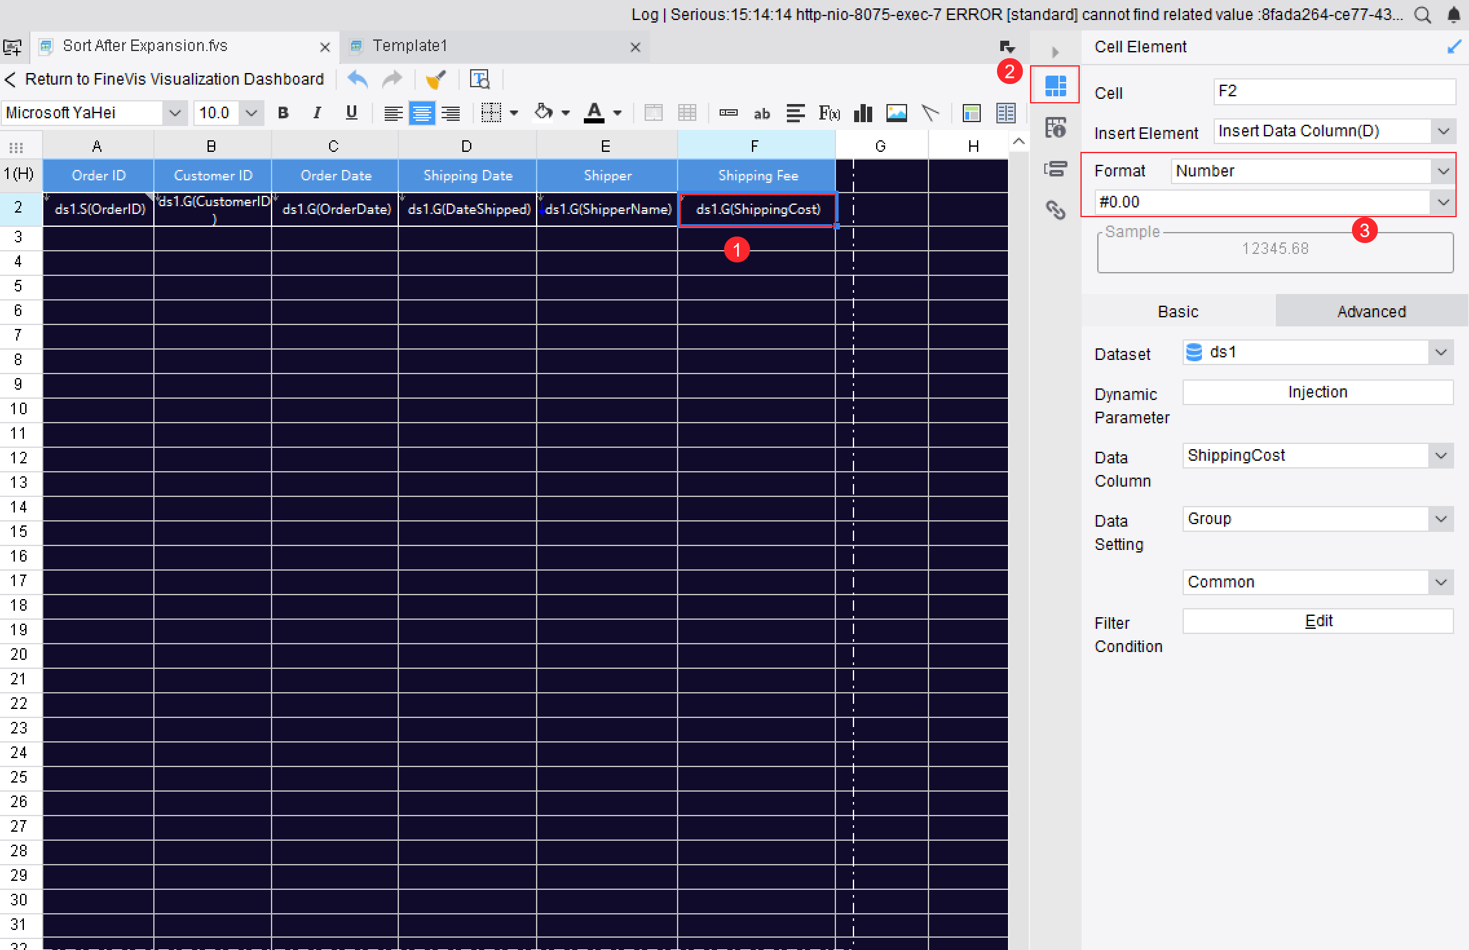The width and height of the screenshot is (1469, 950).
Task: Click the log search magnifier icon
Action: 1422,15
